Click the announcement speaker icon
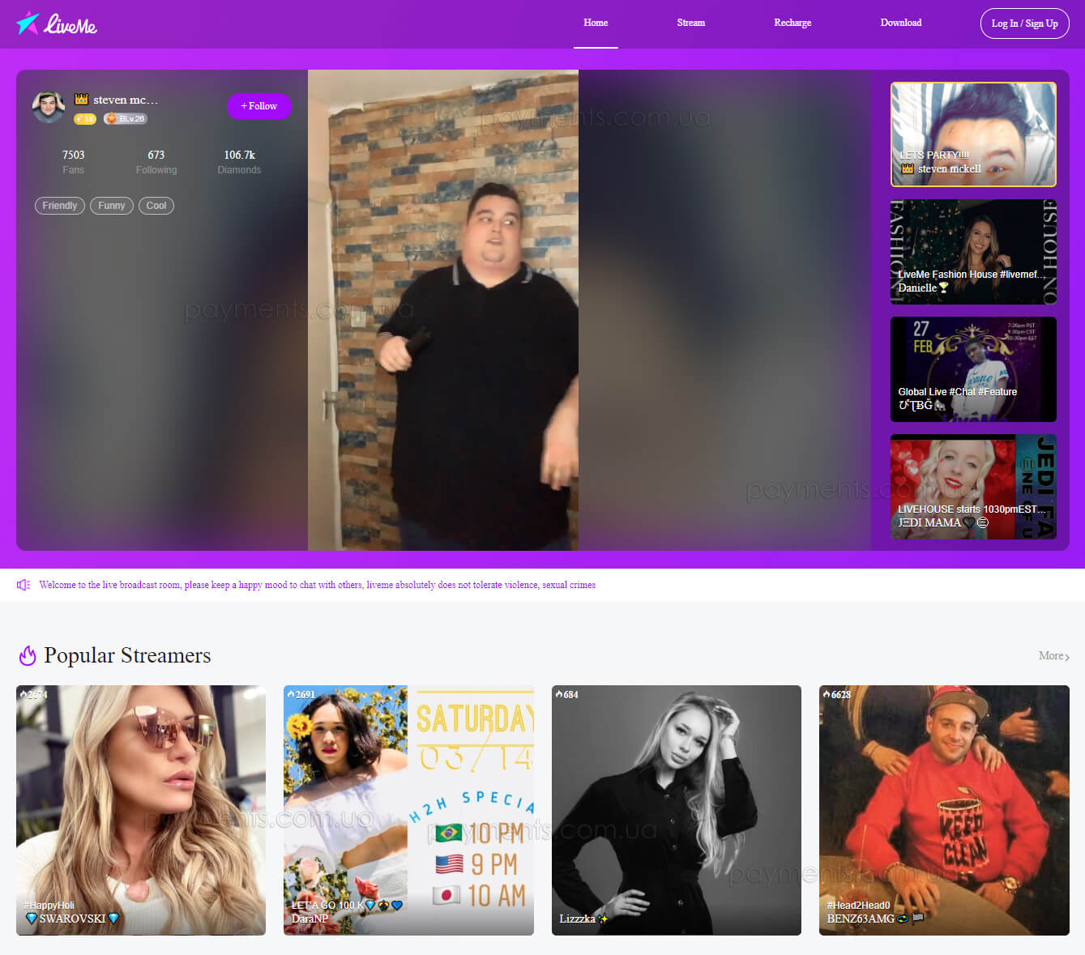 pos(23,585)
